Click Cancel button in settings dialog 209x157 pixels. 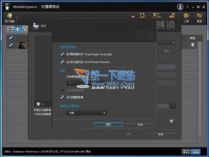click(140, 124)
